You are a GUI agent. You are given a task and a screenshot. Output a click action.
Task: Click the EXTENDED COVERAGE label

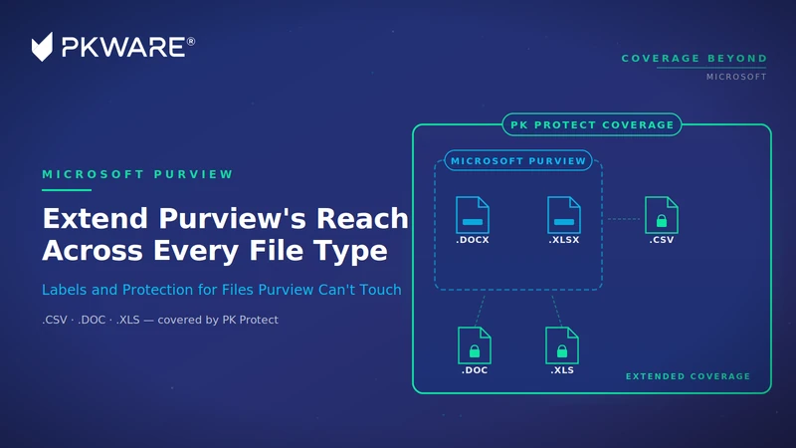688,376
